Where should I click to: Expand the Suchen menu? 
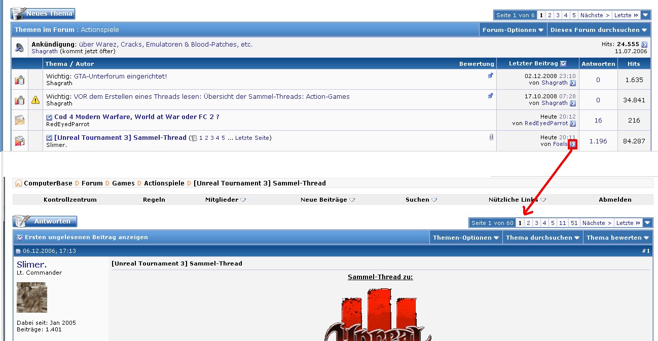(x=421, y=200)
